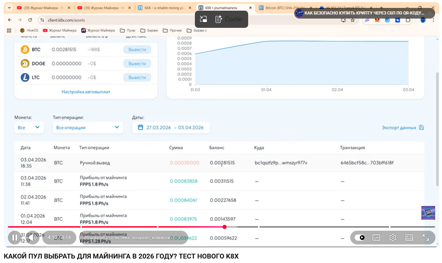Screen dimensions: 442x263
Task: Click destination address 'bc1qszfz9p...wmszyr977v'
Action: tap(281, 163)
